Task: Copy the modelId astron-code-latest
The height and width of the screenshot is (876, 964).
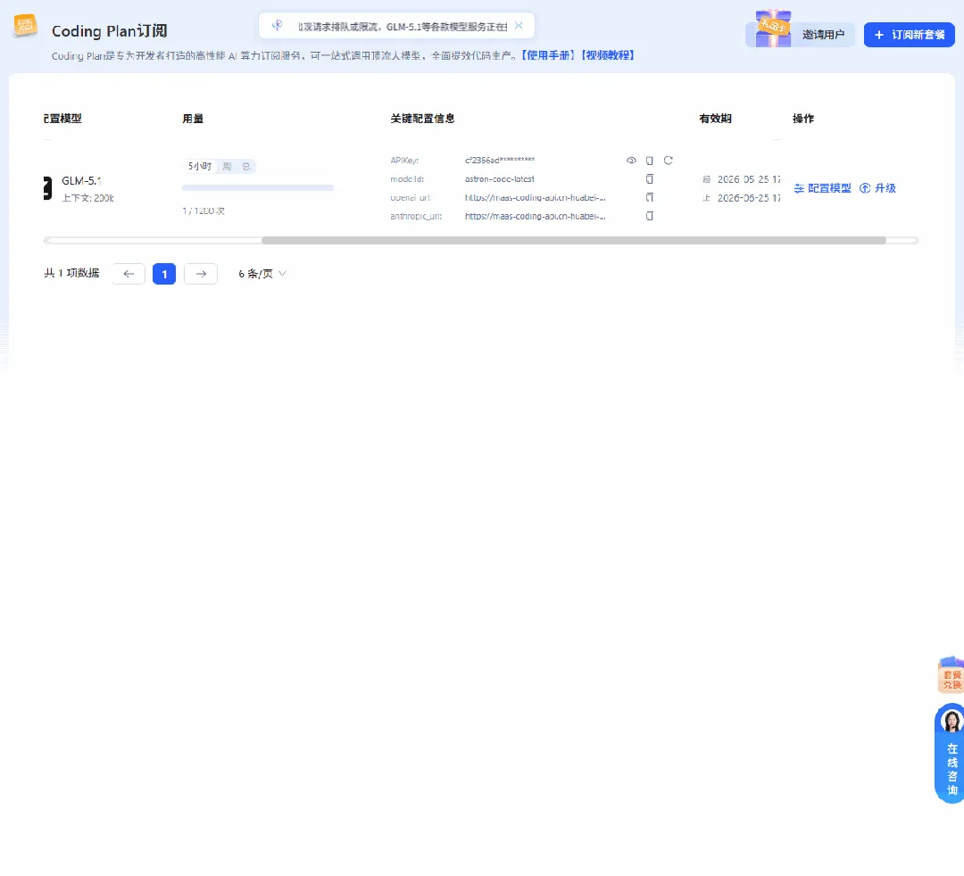Action: [x=649, y=178]
